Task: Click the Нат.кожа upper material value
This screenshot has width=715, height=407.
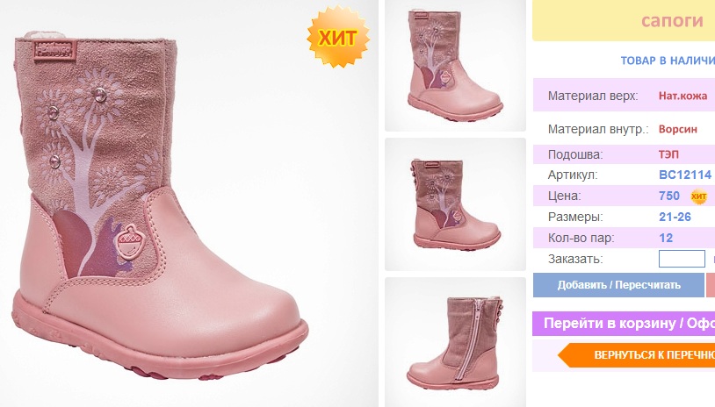Action: [x=682, y=96]
